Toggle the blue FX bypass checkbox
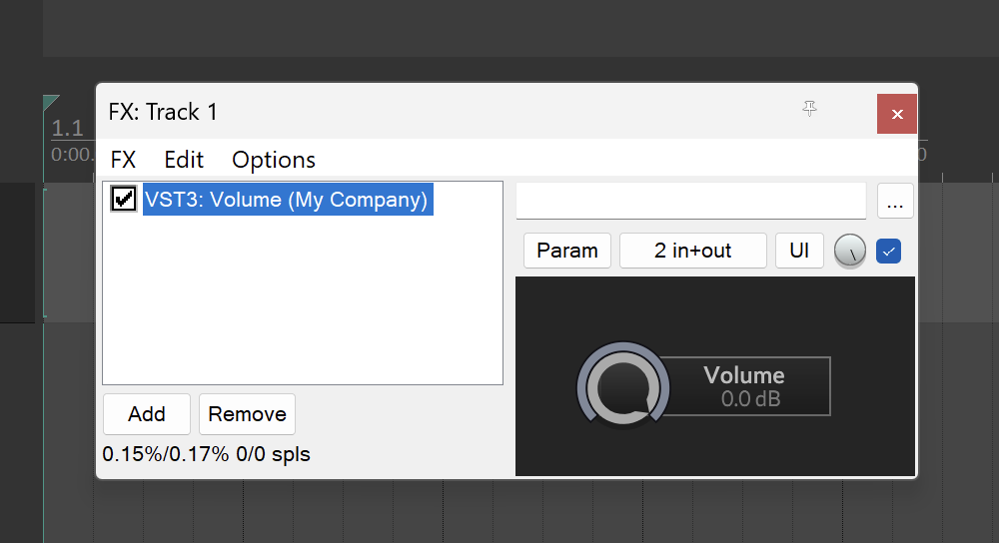The width and height of the screenshot is (999, 543). coord(888,252)
